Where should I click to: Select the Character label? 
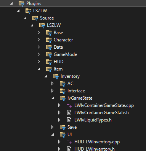click(x=63, y=40)
